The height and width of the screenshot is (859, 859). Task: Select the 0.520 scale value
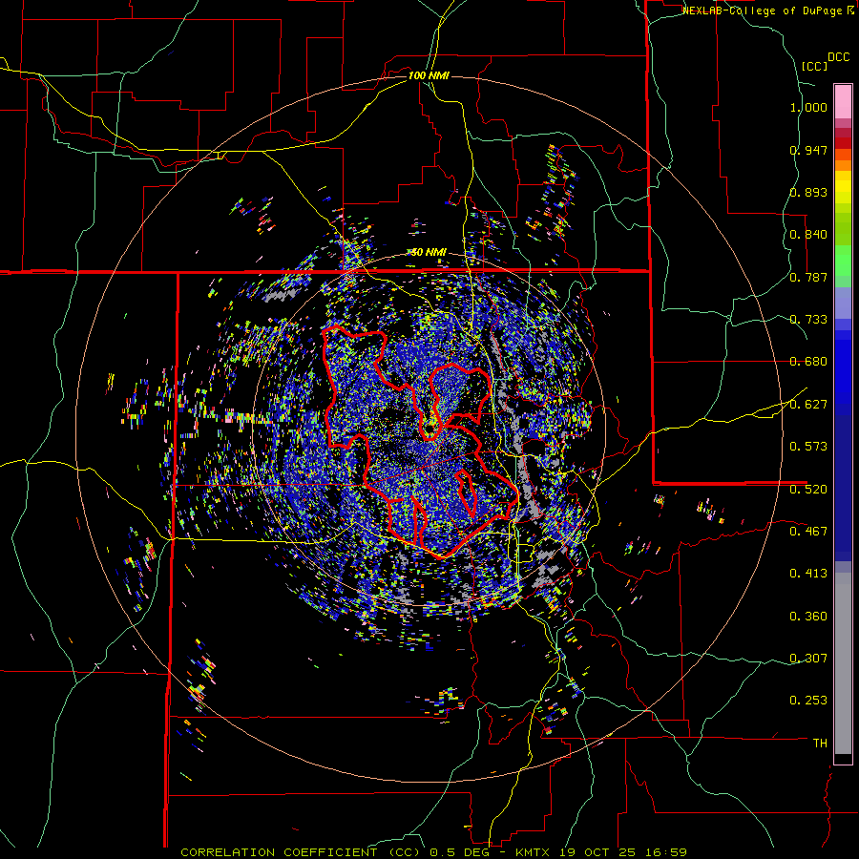pos(808,490)
